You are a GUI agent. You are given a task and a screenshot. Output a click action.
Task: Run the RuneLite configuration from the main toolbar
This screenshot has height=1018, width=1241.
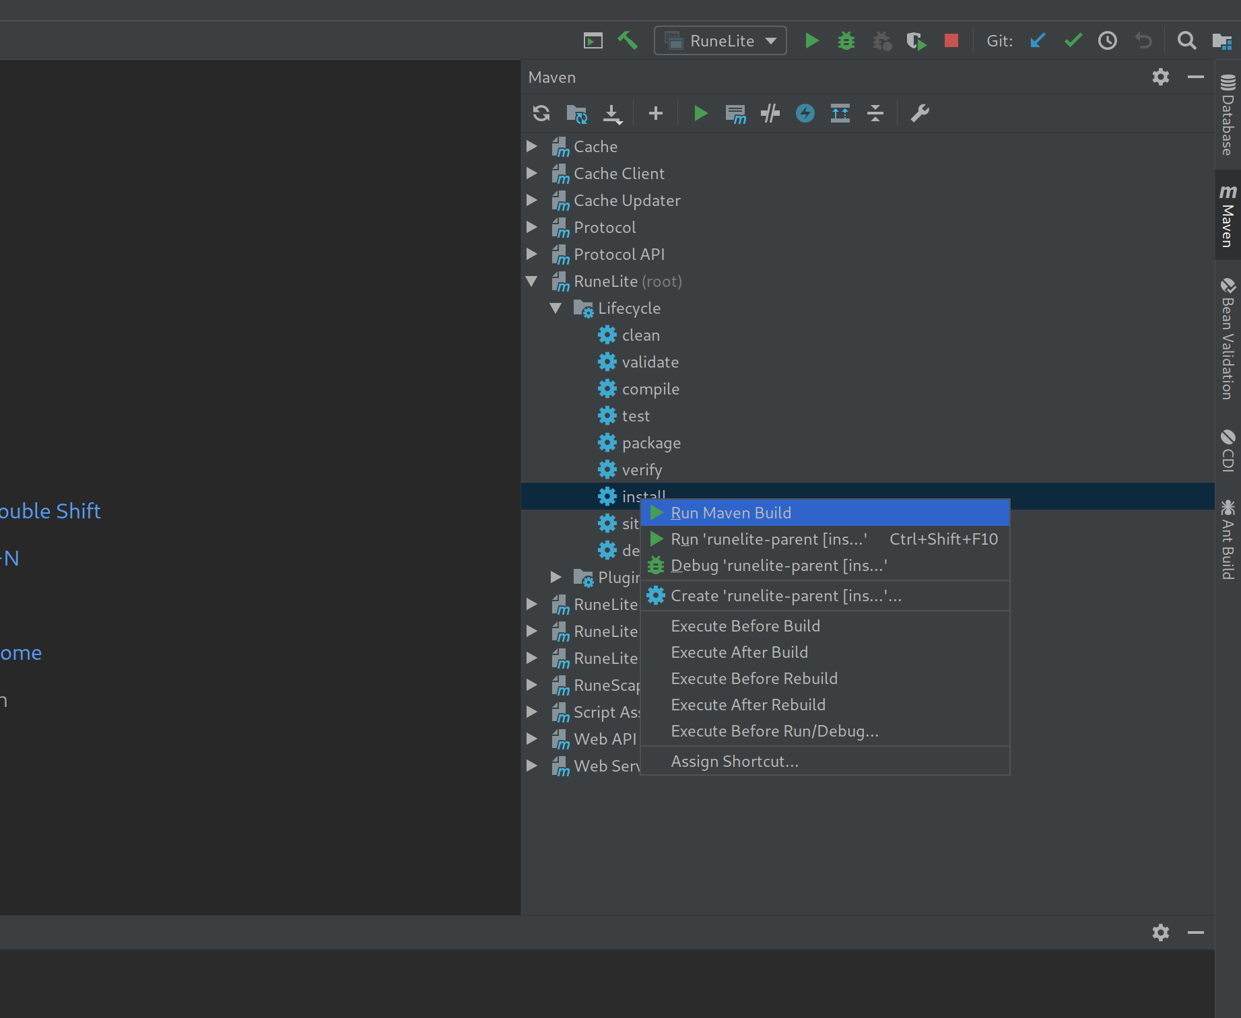pyautogui.click(x=812, y=41)
